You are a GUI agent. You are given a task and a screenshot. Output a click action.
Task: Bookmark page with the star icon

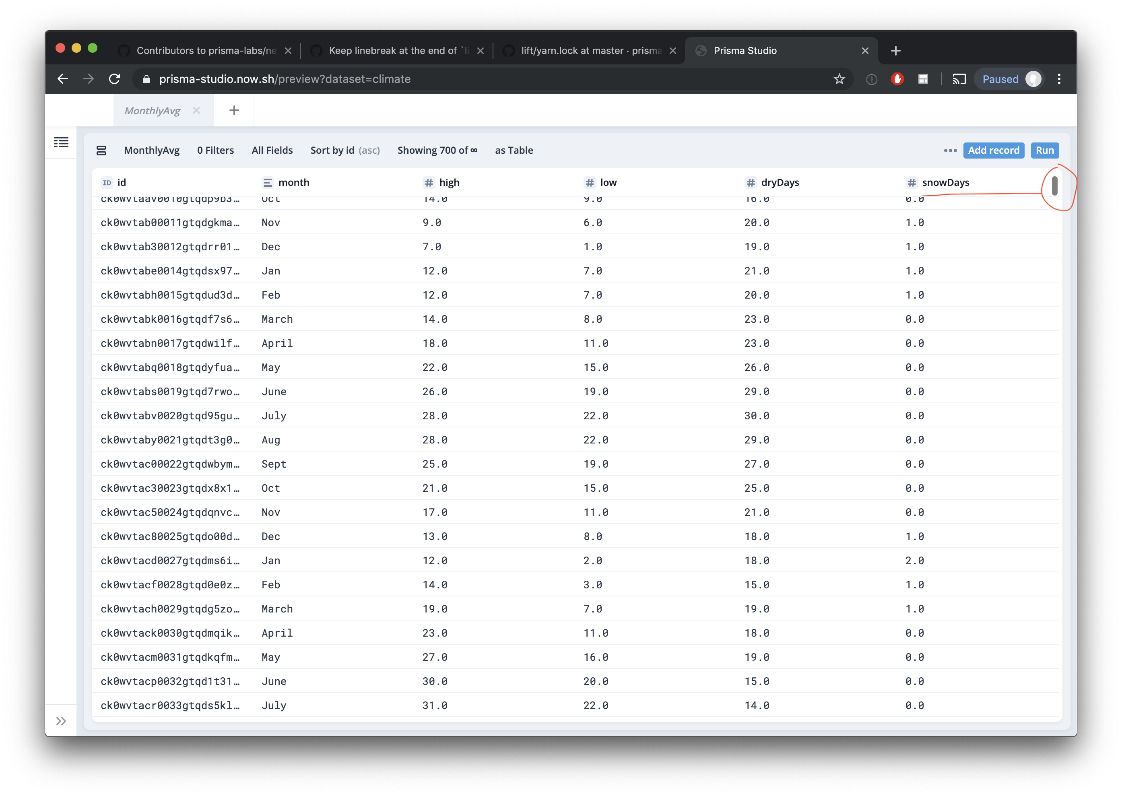[x=839, y=79]
